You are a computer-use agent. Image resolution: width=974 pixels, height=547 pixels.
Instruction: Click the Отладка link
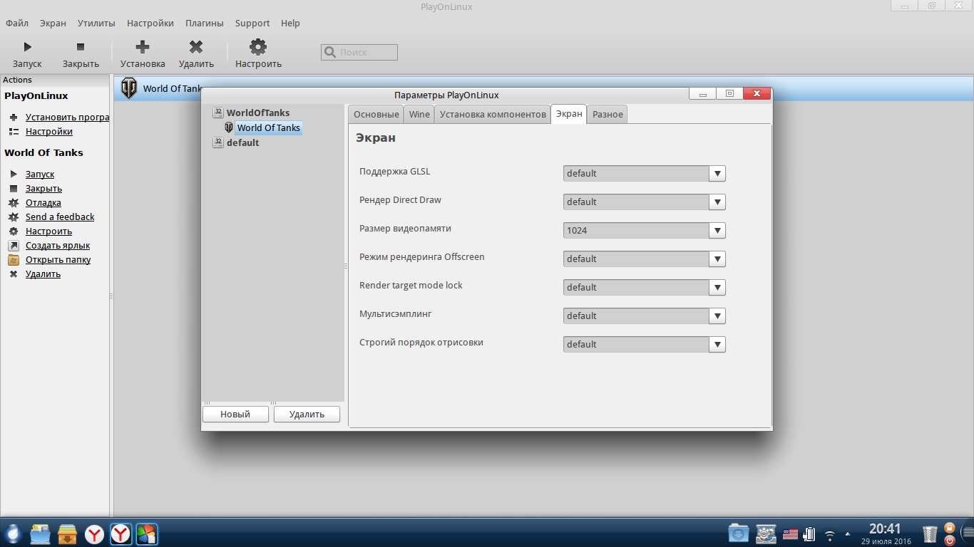[x=43, y=203]
